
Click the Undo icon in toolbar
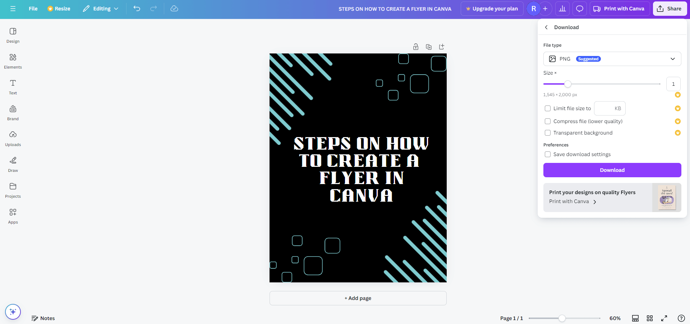coord(137,8)
